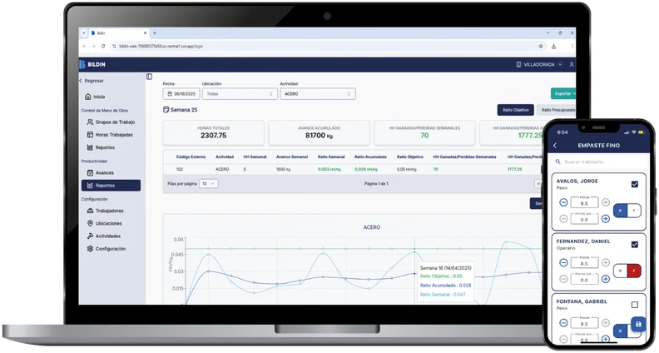Click the AVANCE ACUMULADO 81700 Kg card
This screenshot has width=659, height=353.
(319, 132)
